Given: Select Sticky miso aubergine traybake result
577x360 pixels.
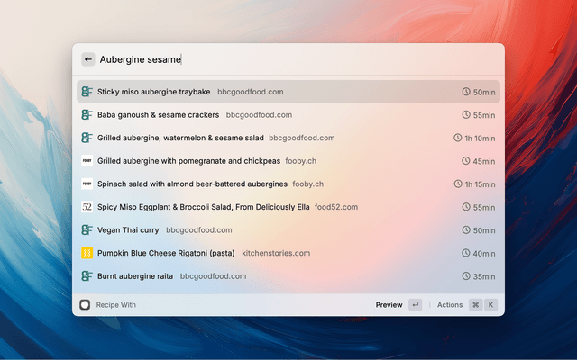Looking at the screenshot, I should click(x=153, y=92).
